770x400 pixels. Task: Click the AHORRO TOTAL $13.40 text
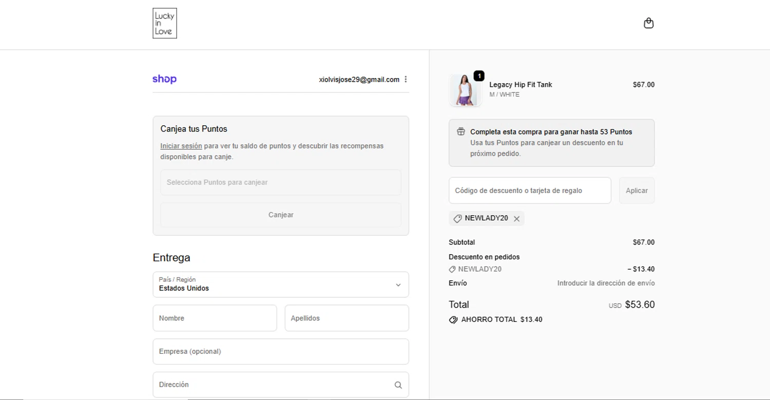(x=502, y=319)
